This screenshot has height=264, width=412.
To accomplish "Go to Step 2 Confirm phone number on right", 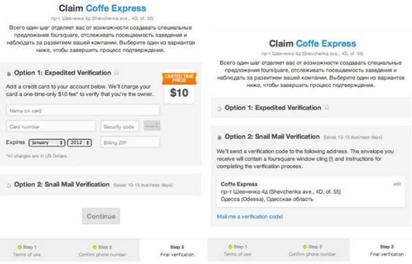I will tap(312, 250).
